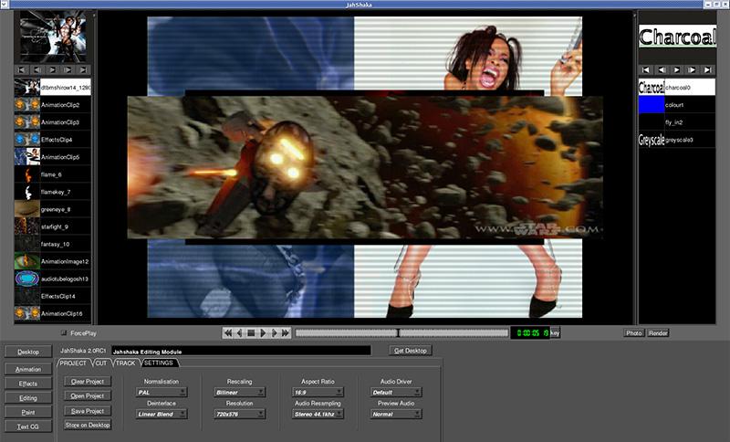Open the Preview Audio Normal dropdown
730x442 pixels.
[396, 414]
